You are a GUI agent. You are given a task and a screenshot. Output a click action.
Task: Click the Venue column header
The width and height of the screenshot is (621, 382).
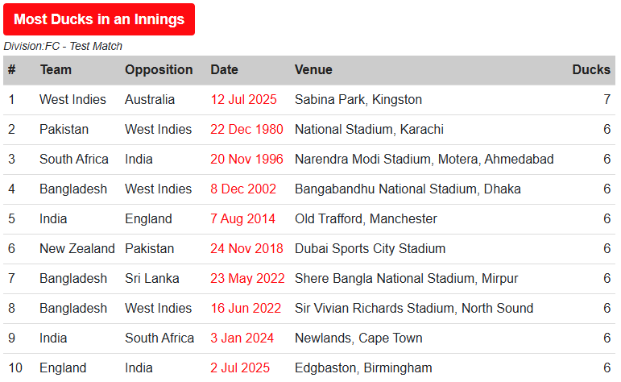point(313,70)
